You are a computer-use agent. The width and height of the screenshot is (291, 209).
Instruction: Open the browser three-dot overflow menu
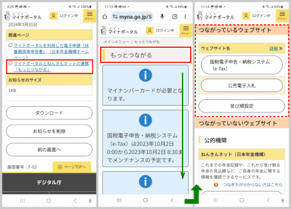pos(185,17)
